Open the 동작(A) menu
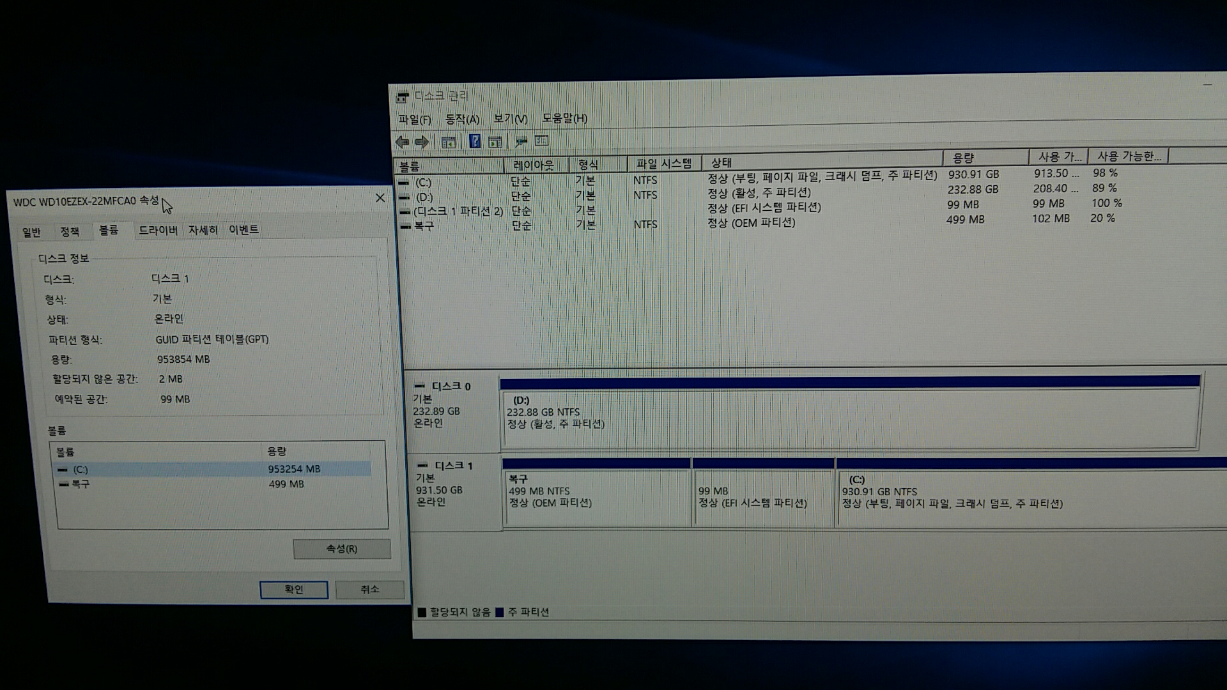This screenshot has width=1227, height=690. pos(462,119)
